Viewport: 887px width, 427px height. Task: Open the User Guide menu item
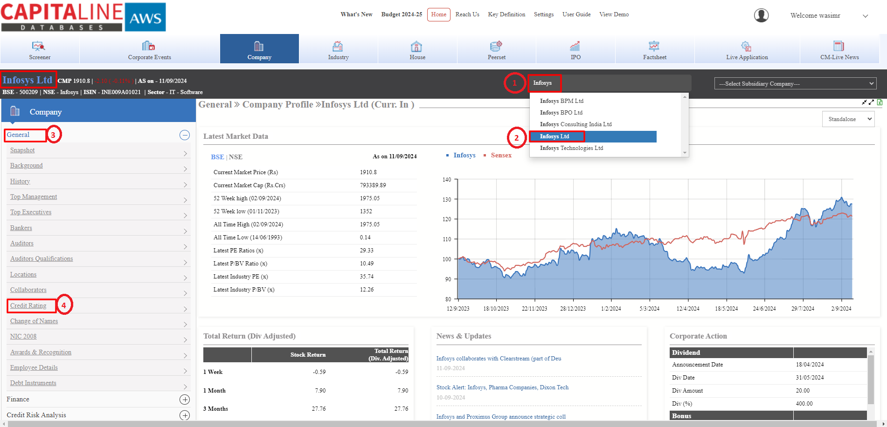[x=576, y=14]
